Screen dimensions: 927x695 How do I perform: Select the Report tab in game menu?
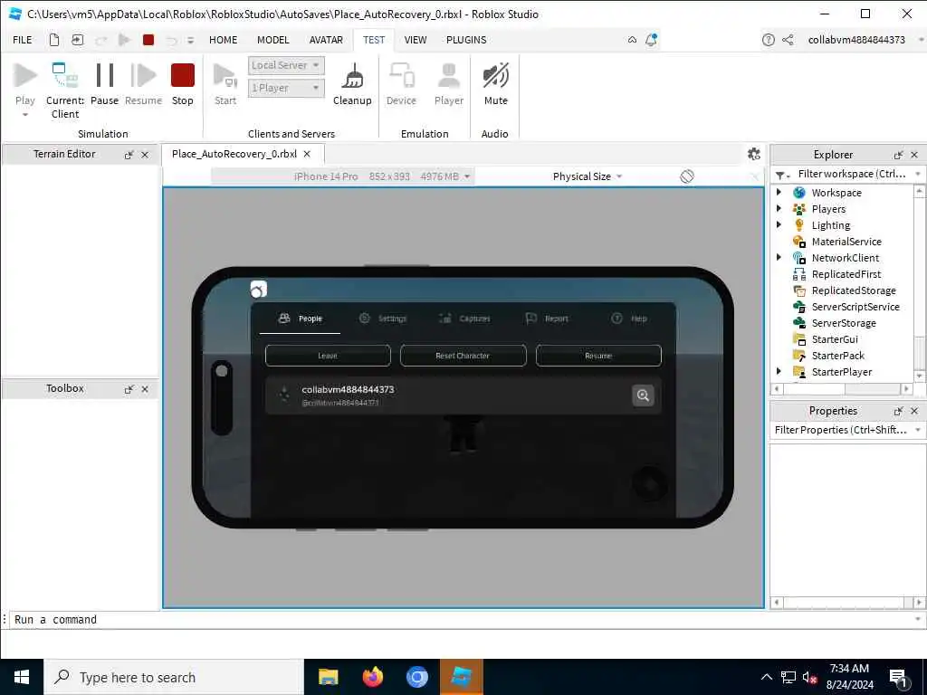547,319
